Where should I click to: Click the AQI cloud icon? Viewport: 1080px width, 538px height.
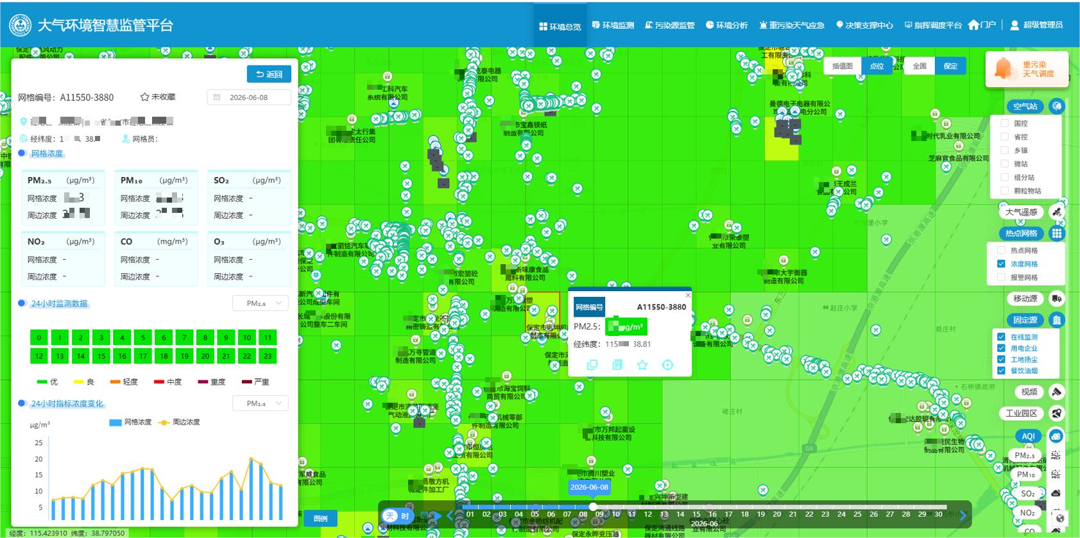(x=1056, y=436)
